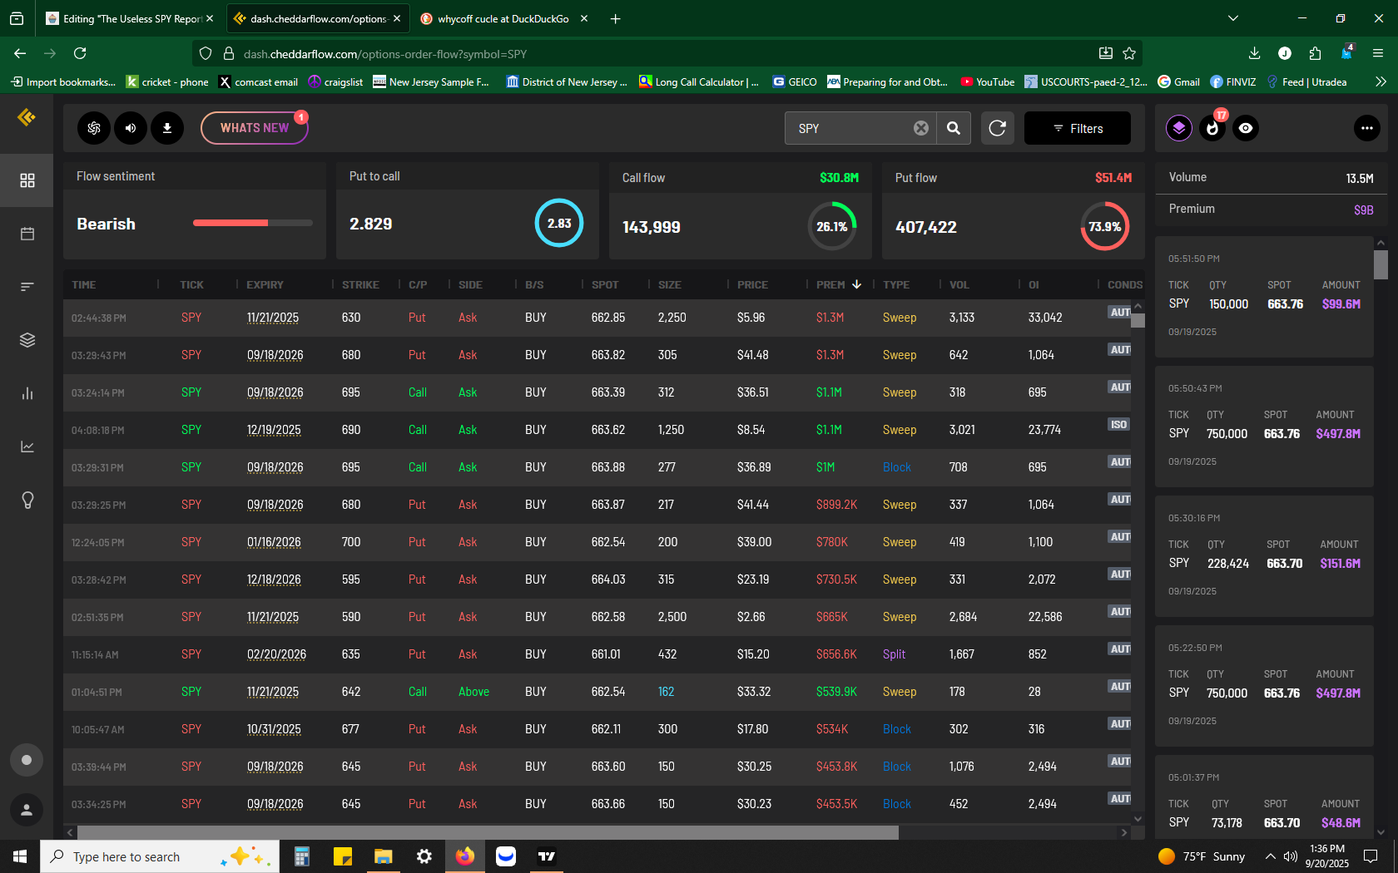This screenshot has width=1398, height=873.
Task: Open the flame hot-flow icon
Action: point(1212,128)
